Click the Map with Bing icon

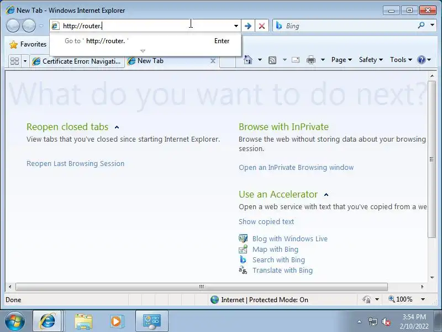click(243, 249)
